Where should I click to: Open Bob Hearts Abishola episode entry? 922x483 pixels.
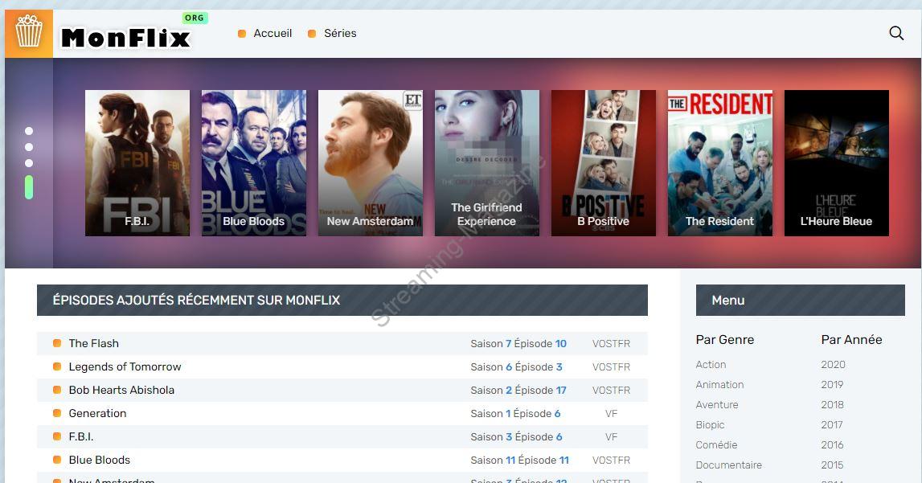[x=121, y=390]
